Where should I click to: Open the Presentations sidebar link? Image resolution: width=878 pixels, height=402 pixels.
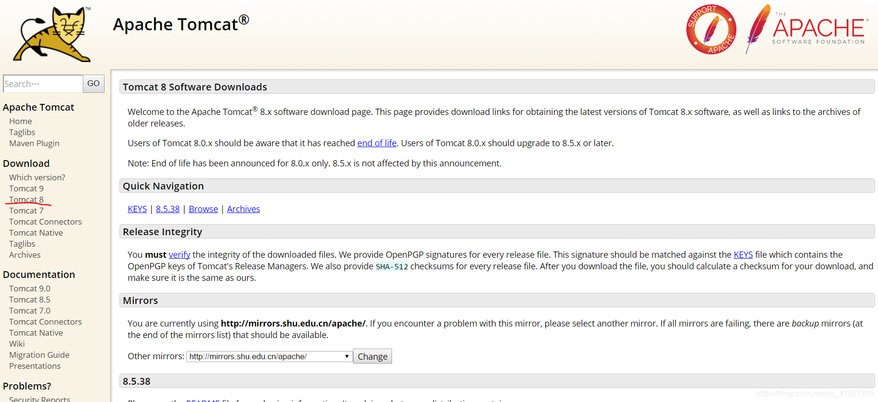click(35, 366)
